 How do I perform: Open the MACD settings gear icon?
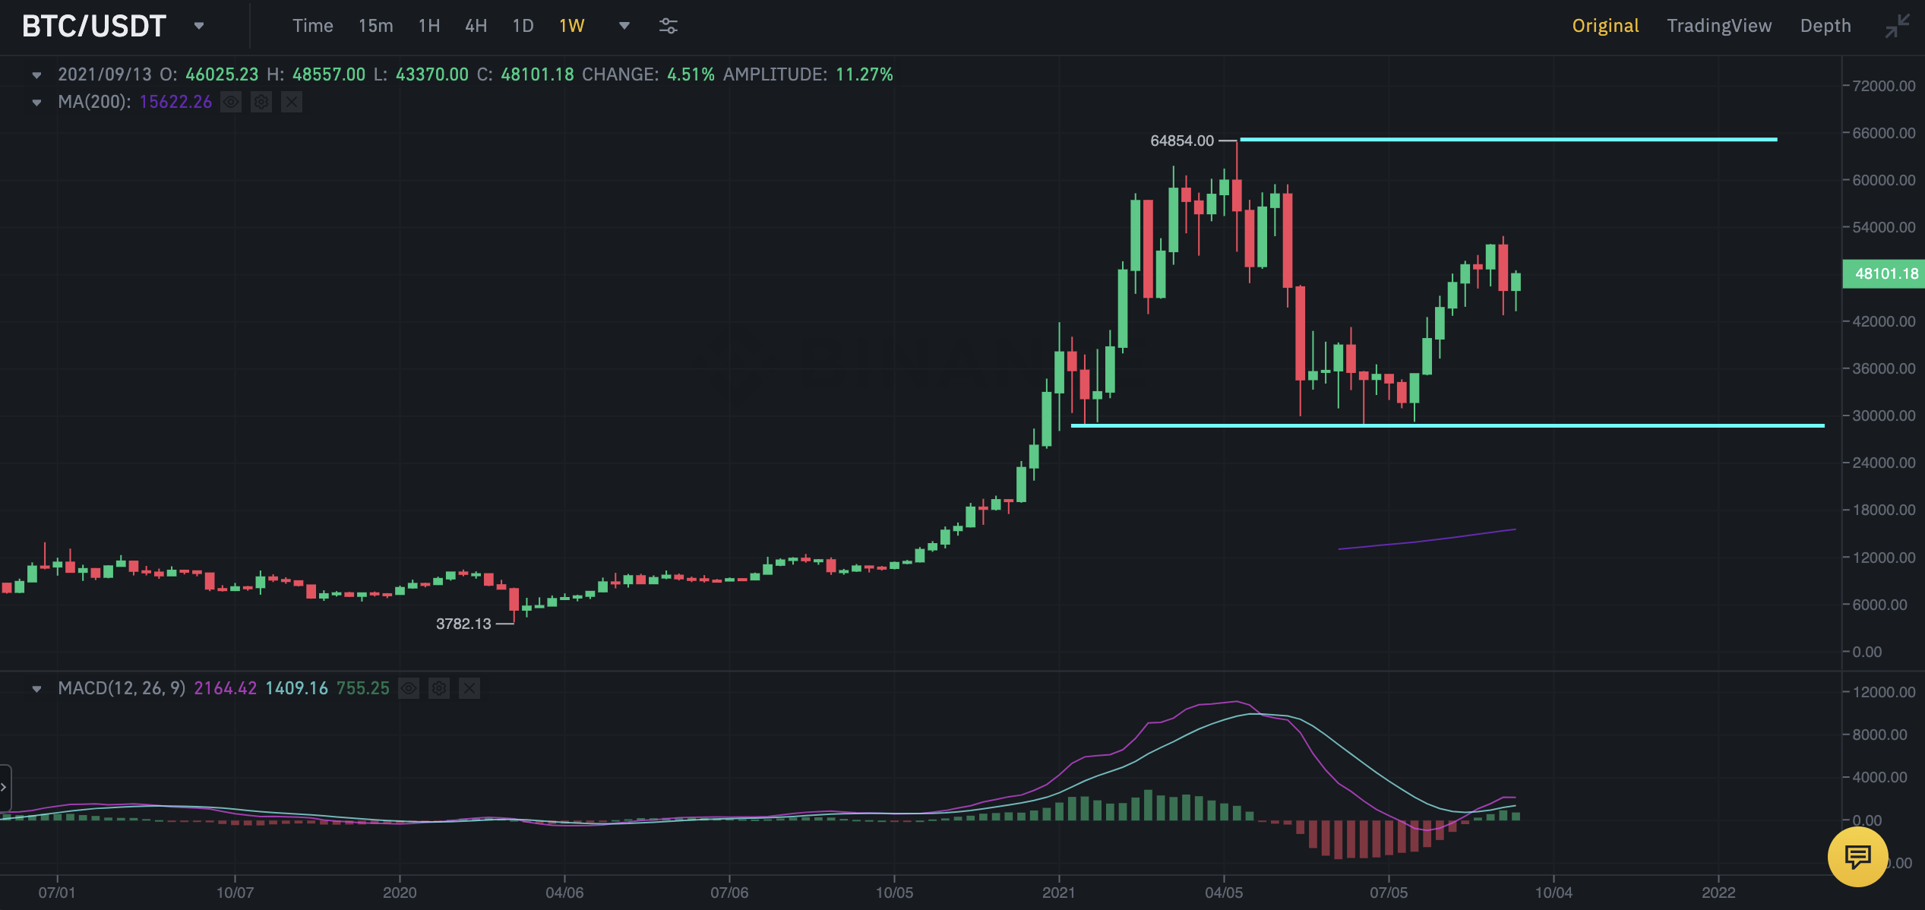(x=439, y=688)
